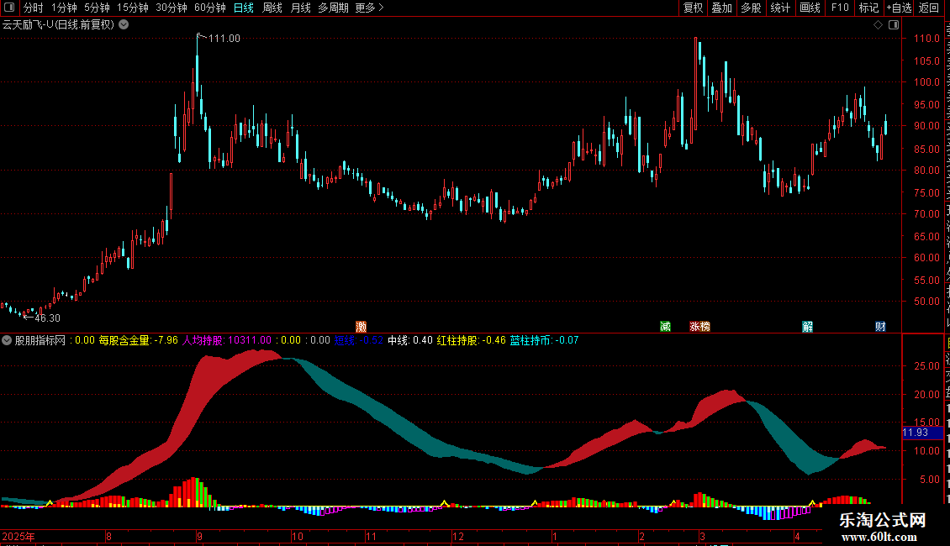Expand the 更多 period options
950x546 pixels.
click(369, 8)
